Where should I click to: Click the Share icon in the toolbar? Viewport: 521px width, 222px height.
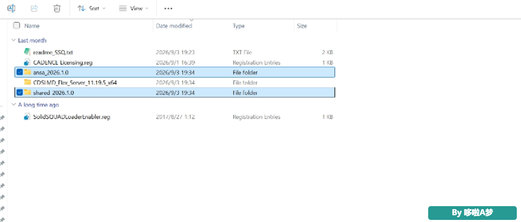coord(34,8)
